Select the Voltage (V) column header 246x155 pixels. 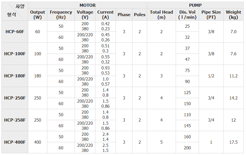pos(85,14)
